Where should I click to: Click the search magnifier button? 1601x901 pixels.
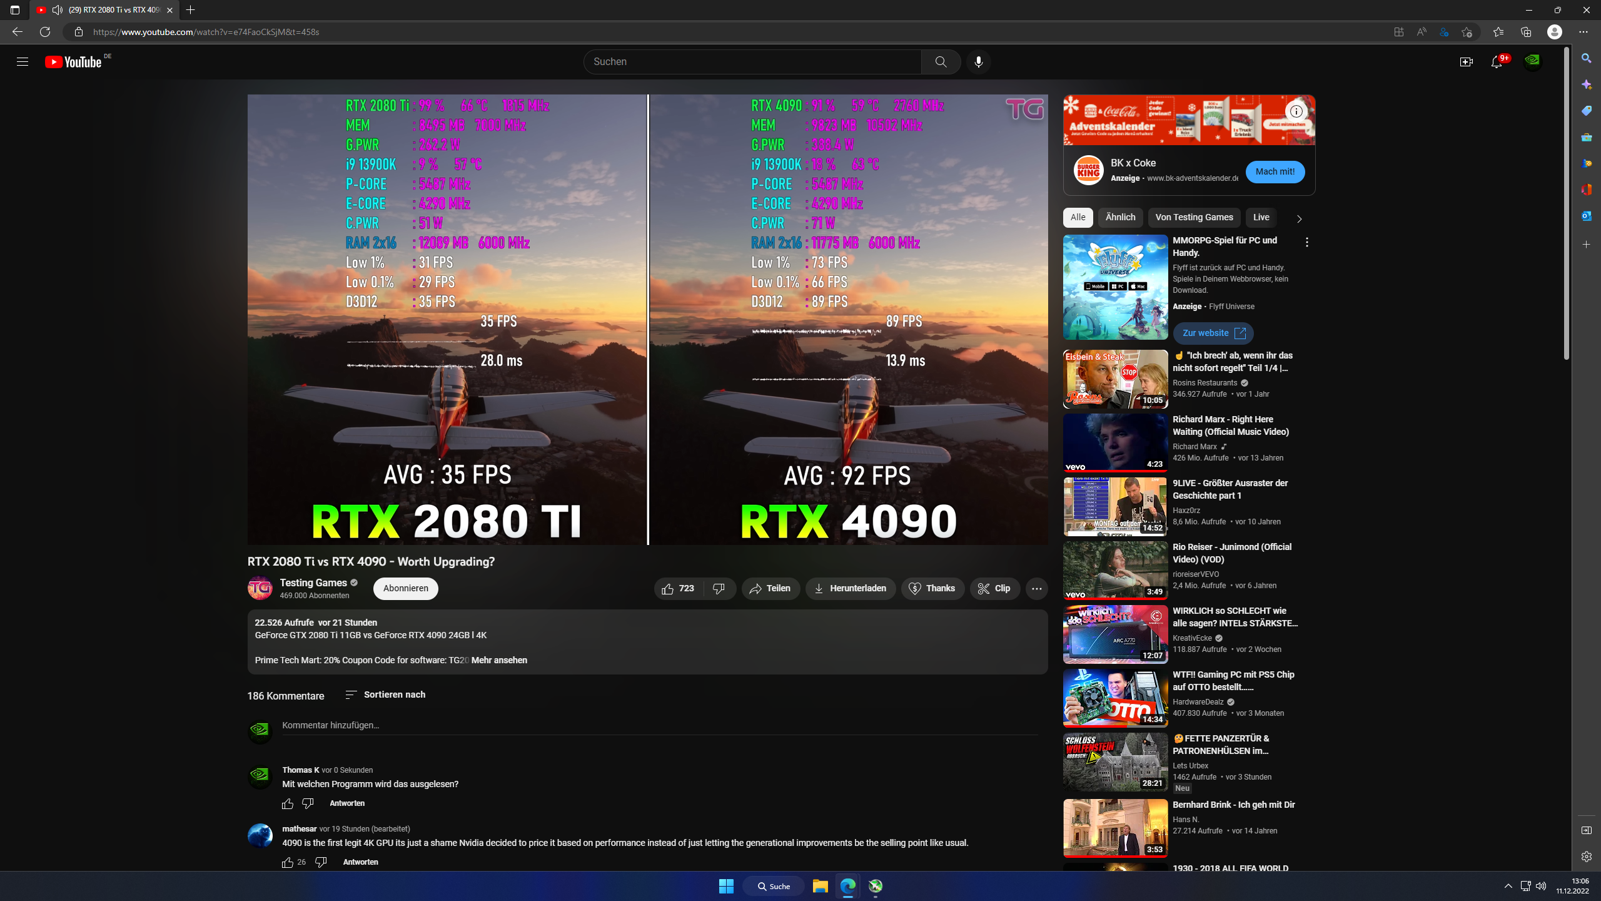click(x=941, y=62)
